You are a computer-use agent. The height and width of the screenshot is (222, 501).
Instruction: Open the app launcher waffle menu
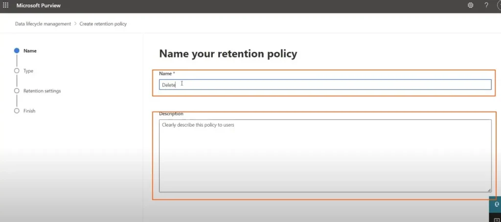6,5
